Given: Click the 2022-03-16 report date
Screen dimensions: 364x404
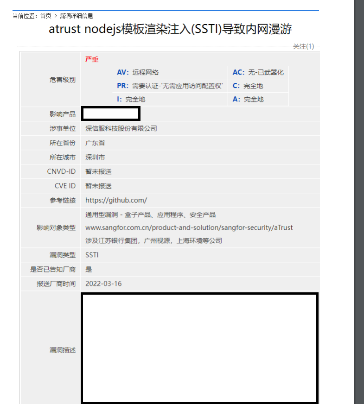Looking at the screenshot, I should [103, 284].
